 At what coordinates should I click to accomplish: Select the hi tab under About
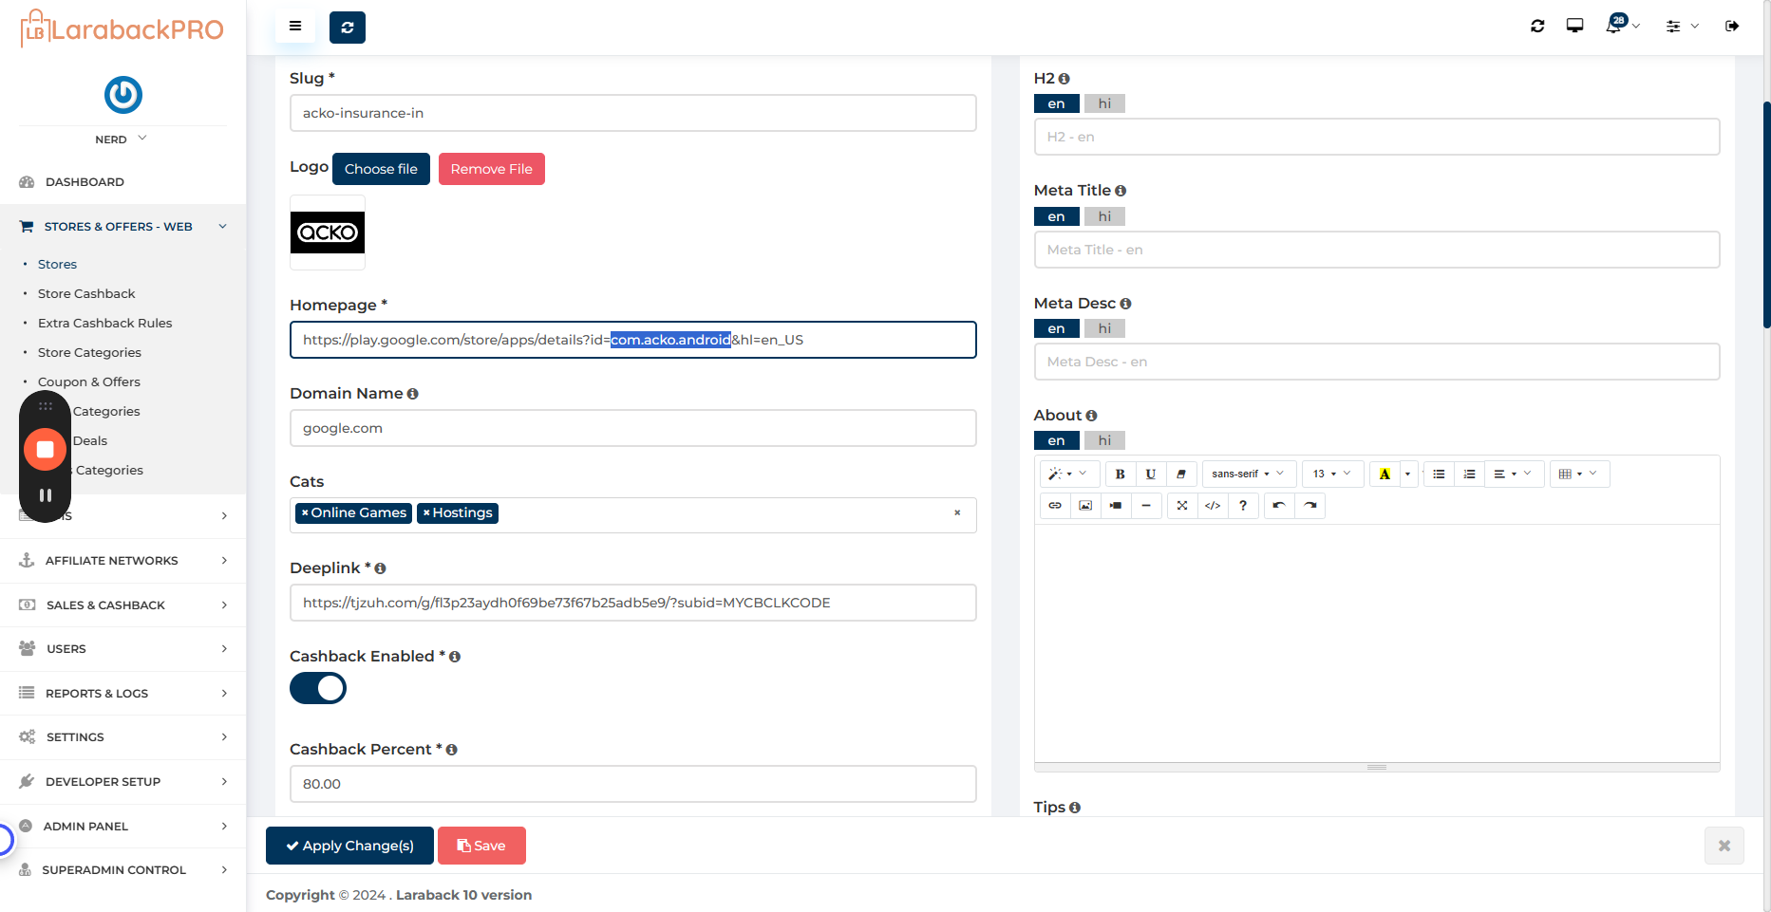click(1104, 440)
